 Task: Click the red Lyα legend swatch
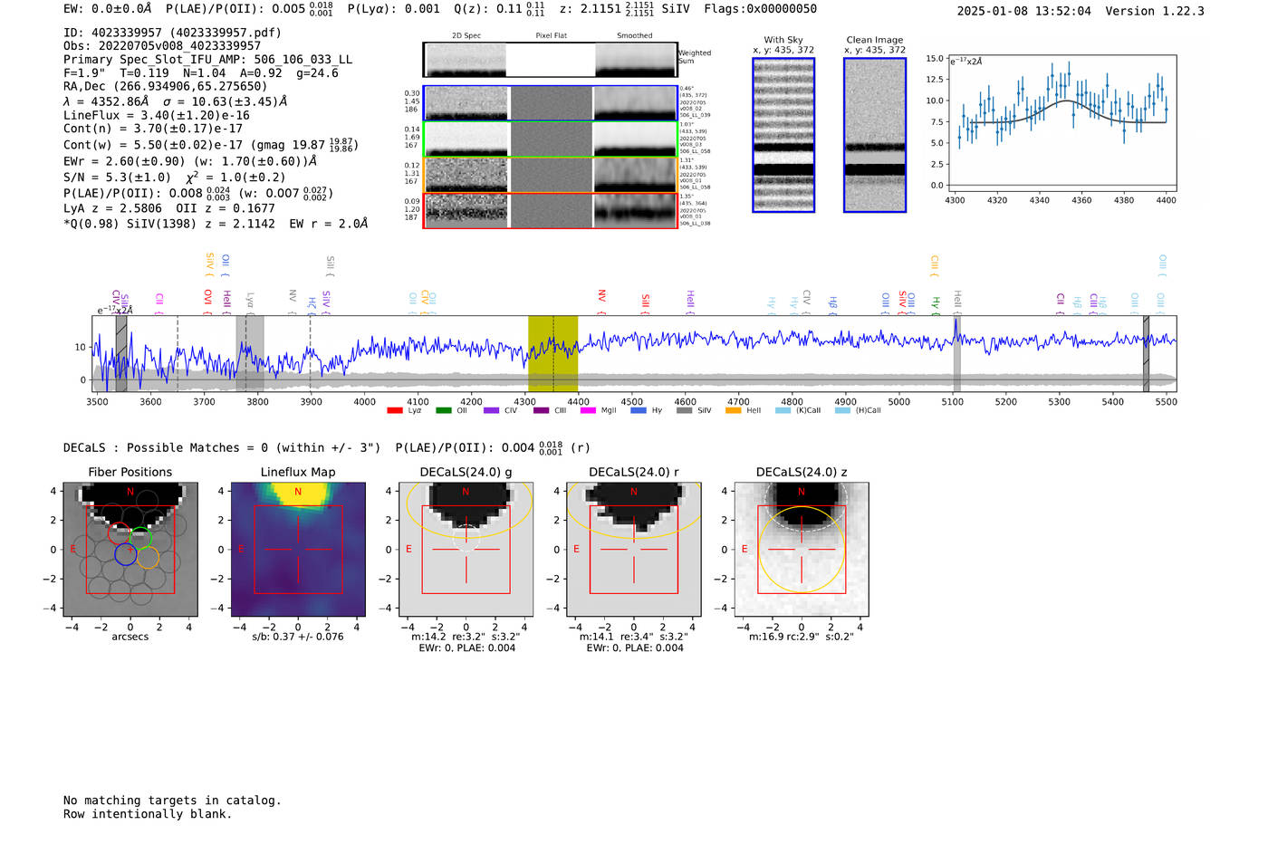click(x=395, y=410)
